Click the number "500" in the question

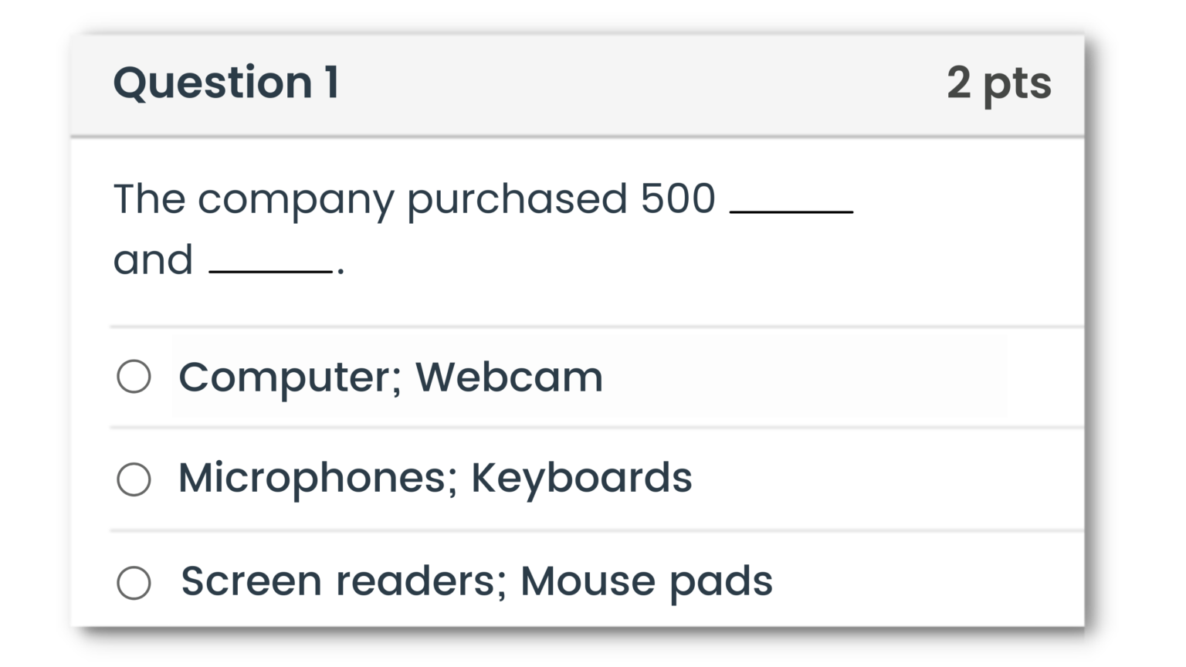[677, 199]
